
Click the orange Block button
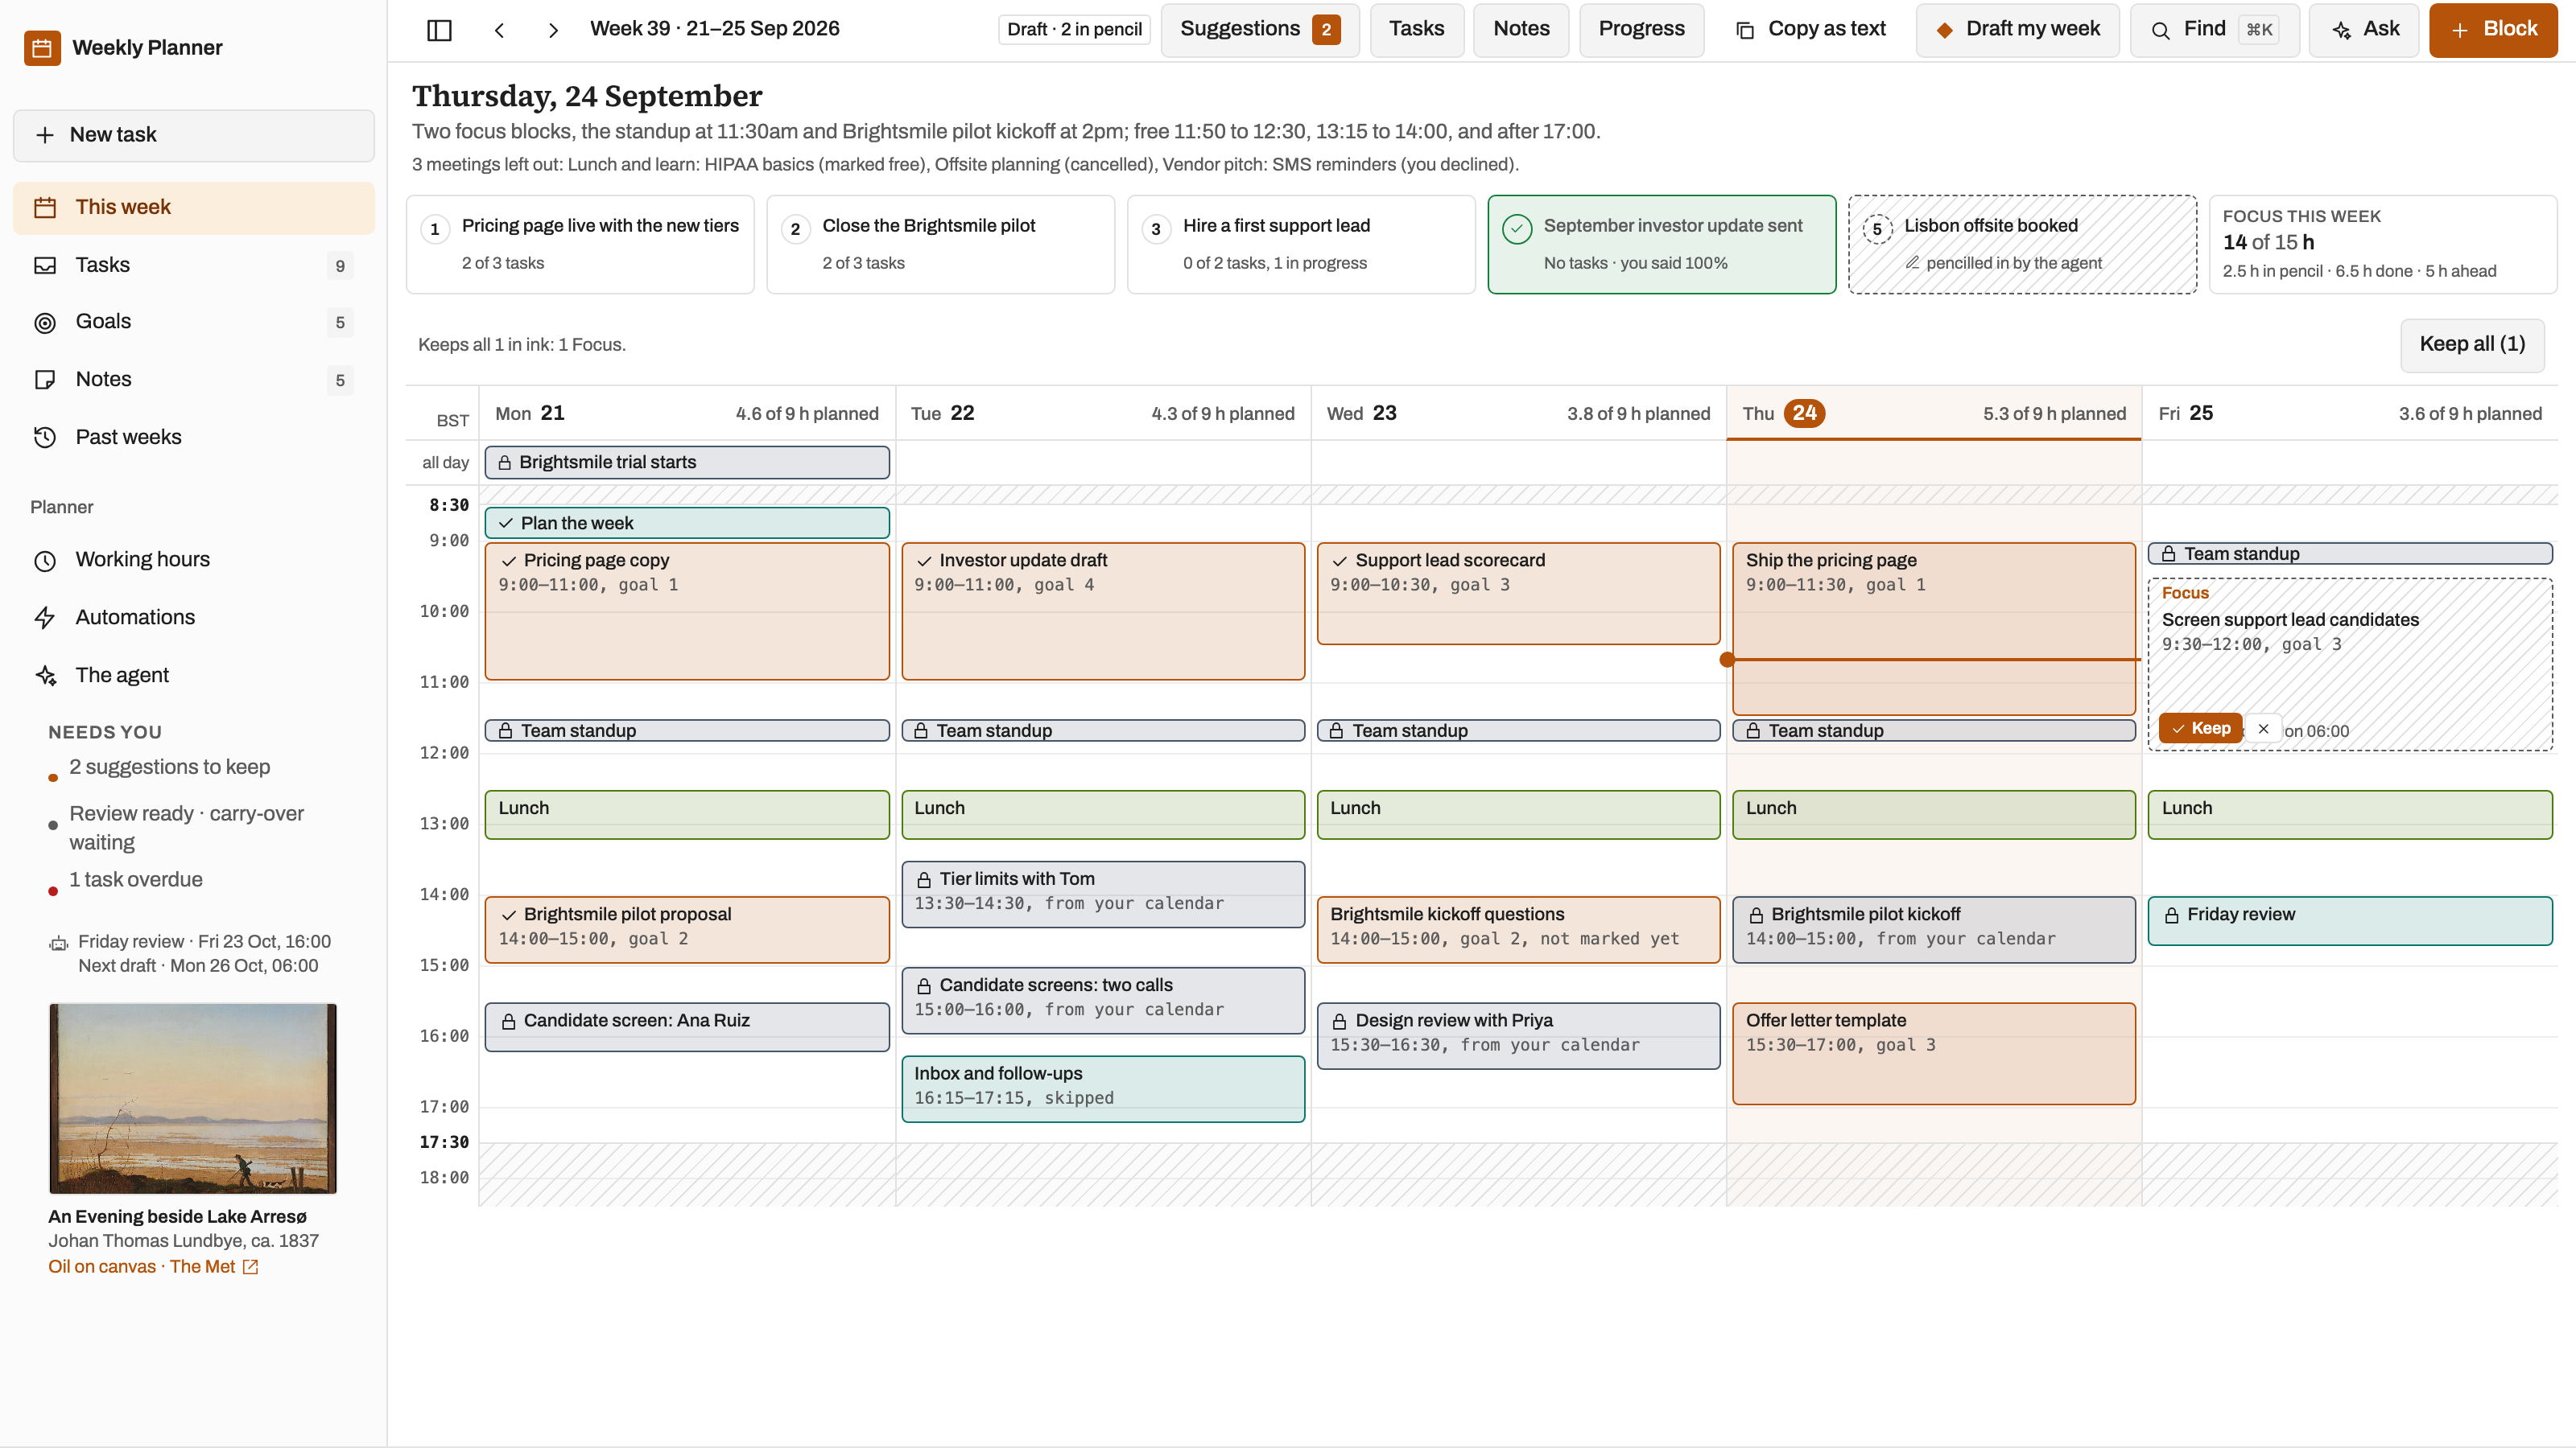pos(2493,30)
